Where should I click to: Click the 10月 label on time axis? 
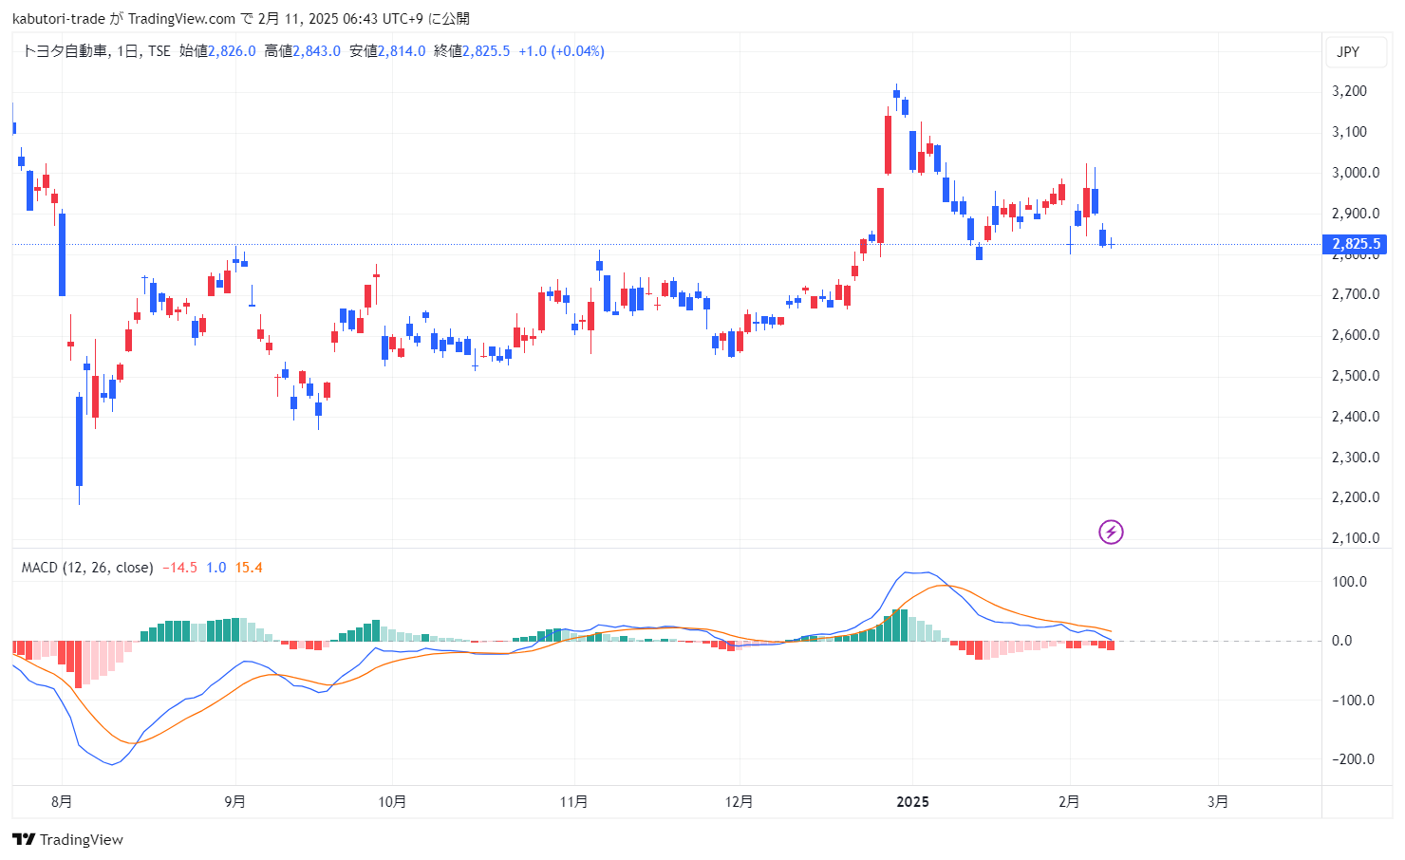click(x=392, y=802)
